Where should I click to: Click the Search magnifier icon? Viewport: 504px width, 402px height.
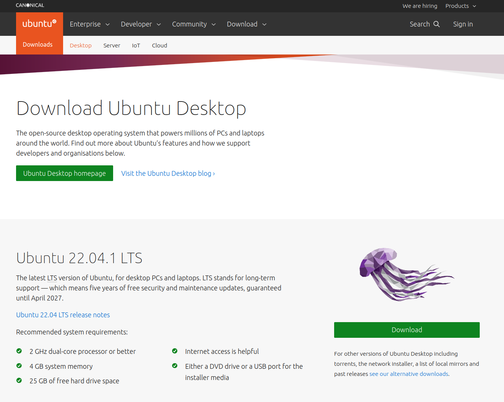(x=436, y=24)
